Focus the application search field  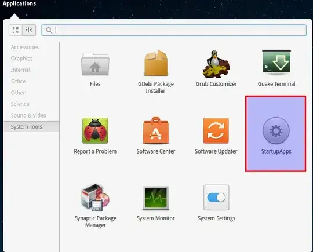coord(174,30)
